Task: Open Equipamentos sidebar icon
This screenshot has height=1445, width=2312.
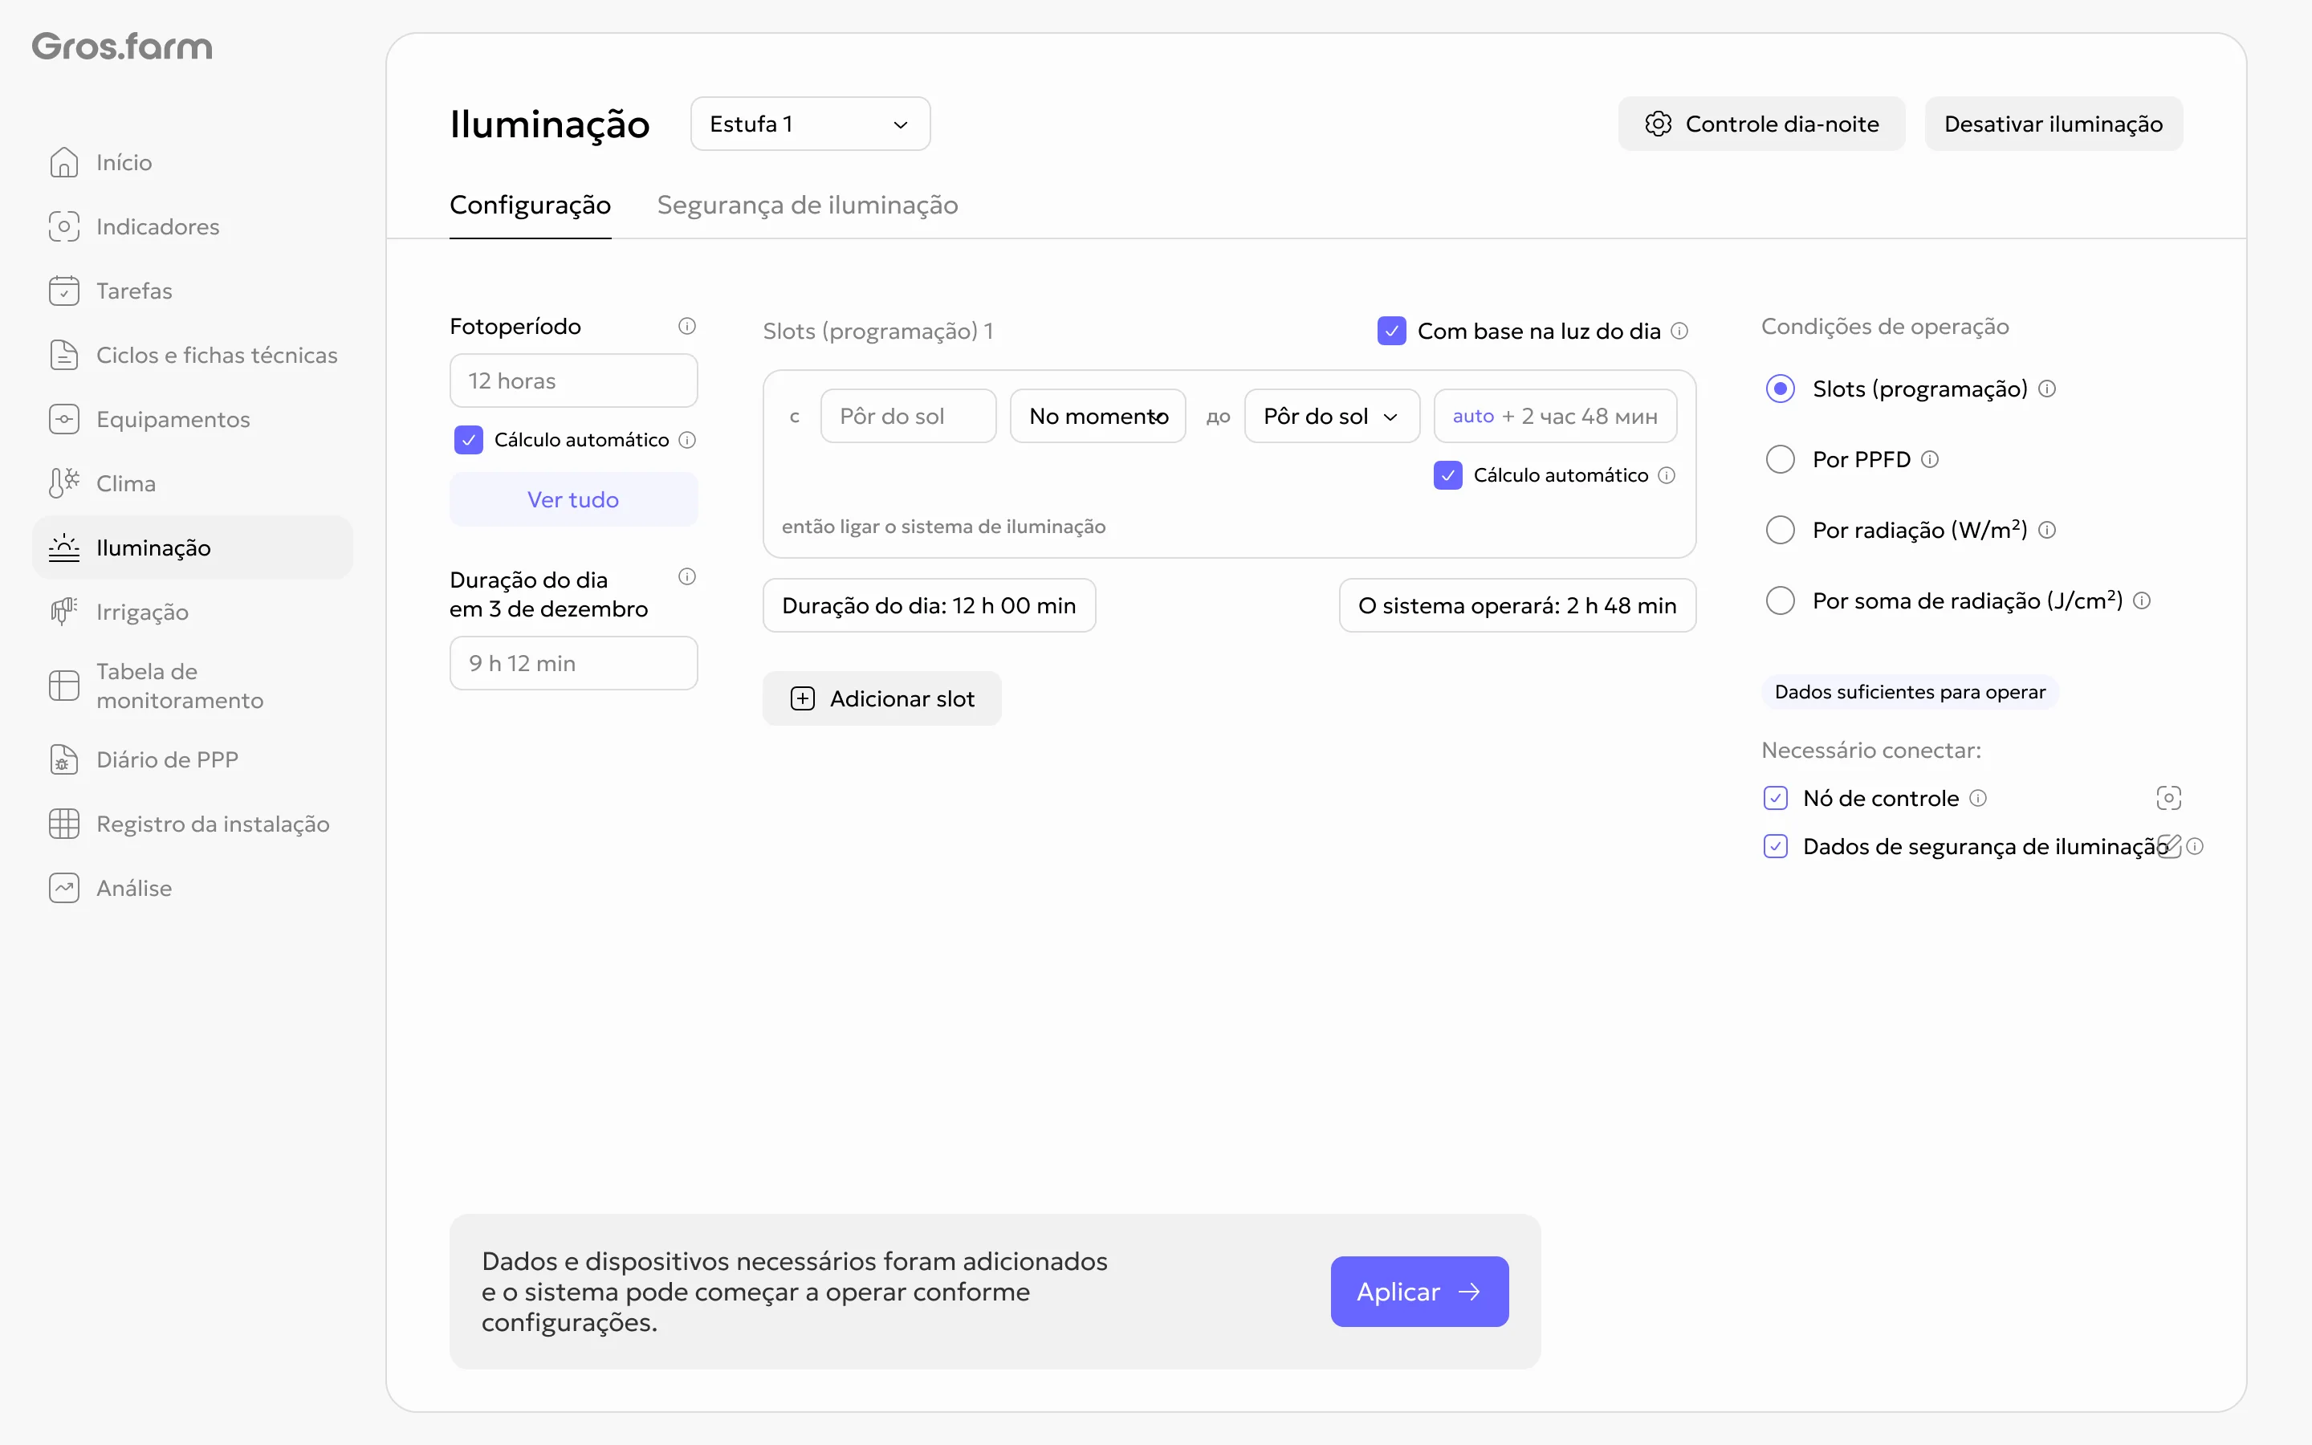Action: pyautogui.click(x=64, y=418)
